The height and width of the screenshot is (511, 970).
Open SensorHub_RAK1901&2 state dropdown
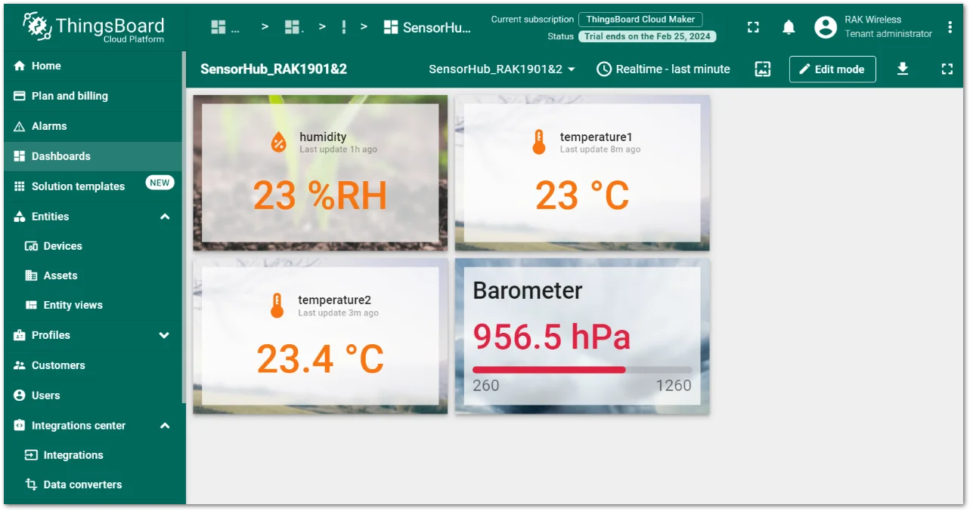coord(502,69)
